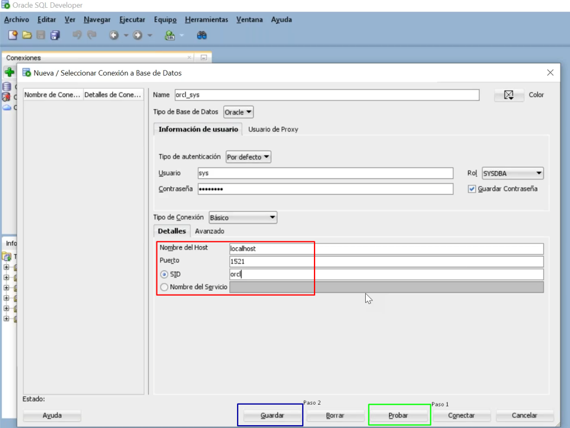This screenshot has width=570, height=428.
Task: Click the New file toolbar icon
Action: pos(13,35)
